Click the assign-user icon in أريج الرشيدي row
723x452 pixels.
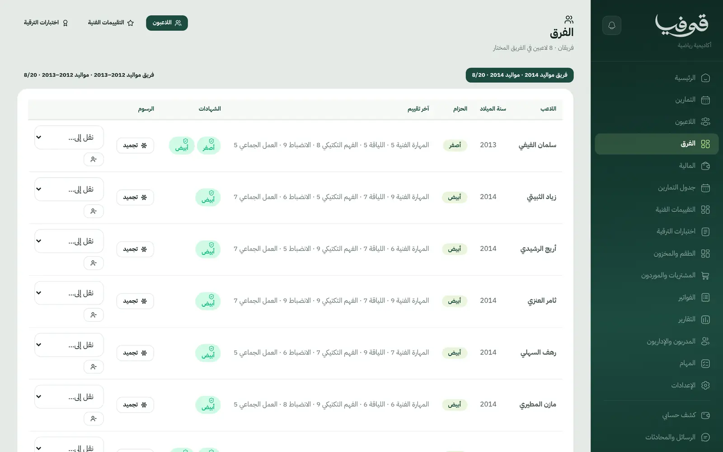tap(94, 263)
